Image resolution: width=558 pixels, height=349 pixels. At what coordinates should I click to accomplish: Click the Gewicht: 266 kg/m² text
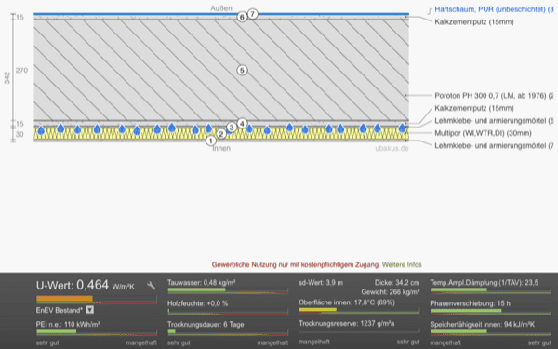coord(391,292)
